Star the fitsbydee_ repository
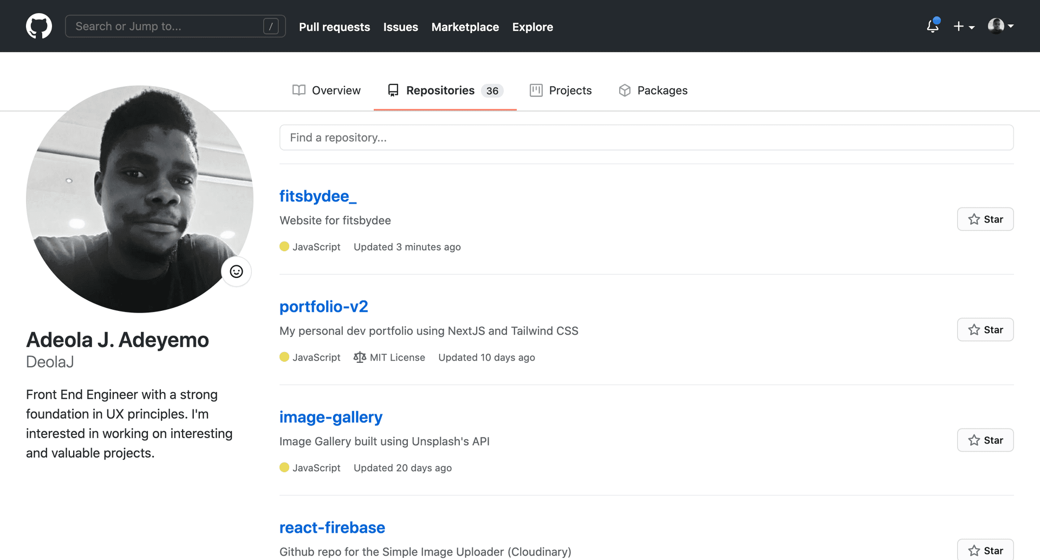The image size is (1040, 560). coord(985,219)
